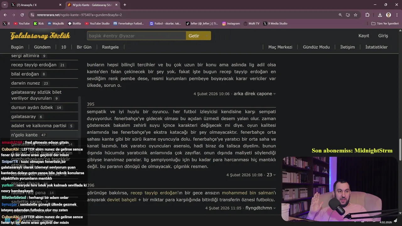
Task: Click the address bar URL
Action: (x=79, y=15)
